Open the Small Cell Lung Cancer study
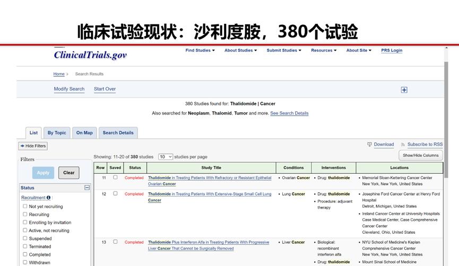Viewport: 459px width, 266px height. pyautogui.click(x=210, y=197)
